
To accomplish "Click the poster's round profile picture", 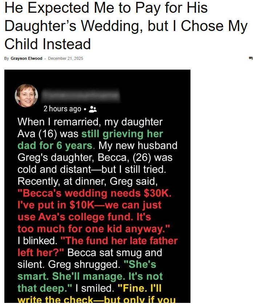I will [x=26, y=96].
